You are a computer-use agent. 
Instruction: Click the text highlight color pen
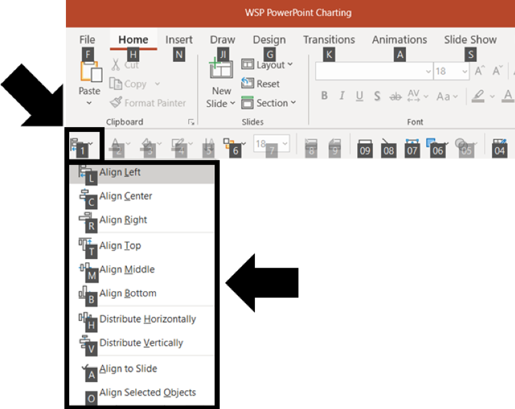(x=478, y=96)
